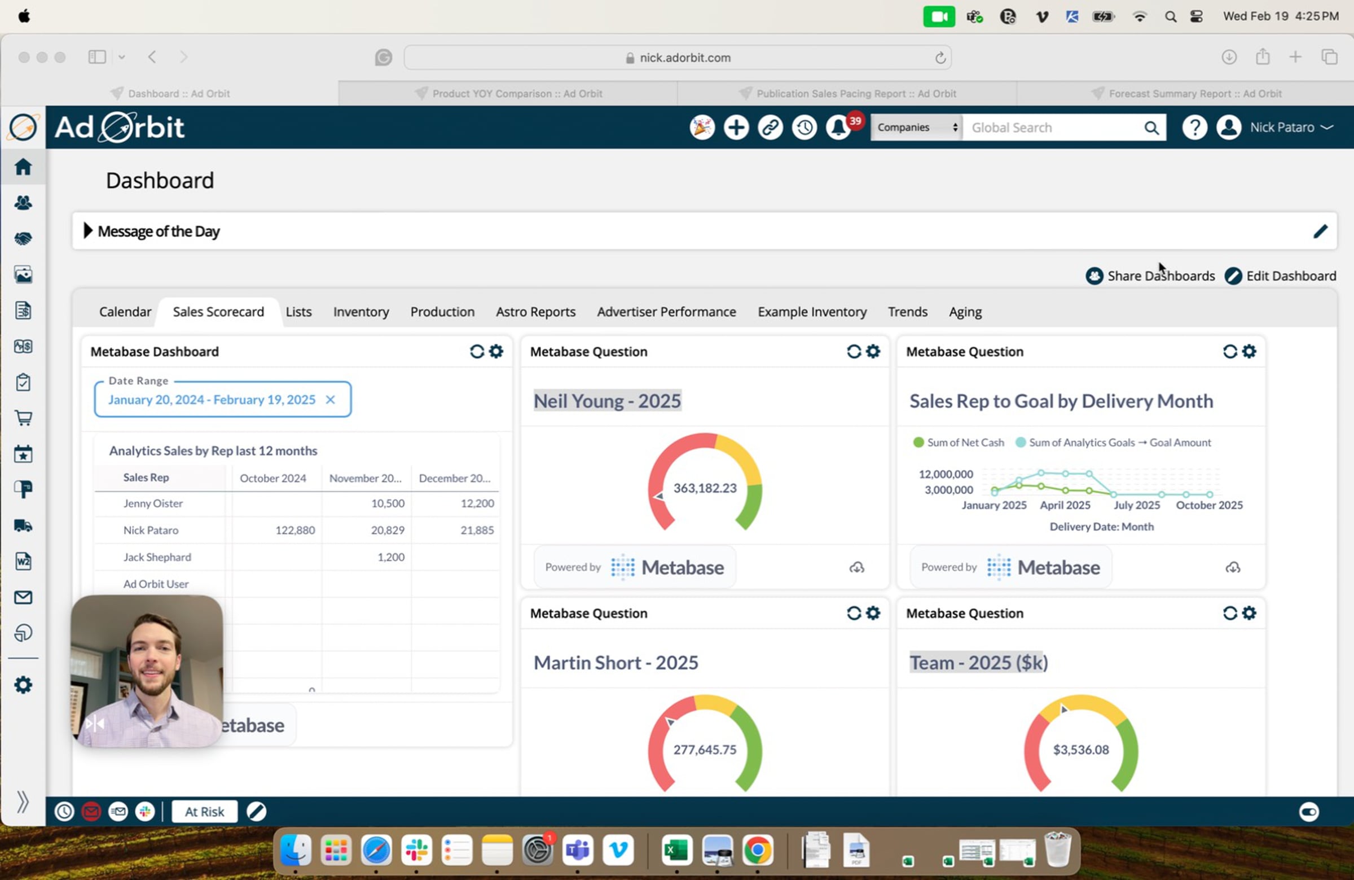This screenshot has width=1354, height=880.
Task: Toggle Sum of Analytics Goals legend series
Action: click(x=1113, y=443)
